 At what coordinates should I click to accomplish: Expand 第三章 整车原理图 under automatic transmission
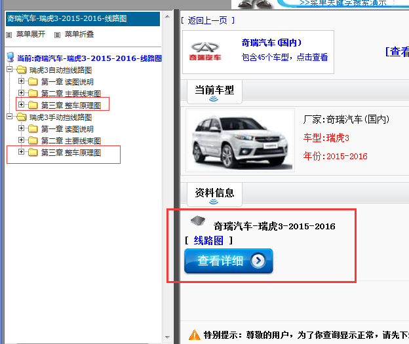[22, 105]
